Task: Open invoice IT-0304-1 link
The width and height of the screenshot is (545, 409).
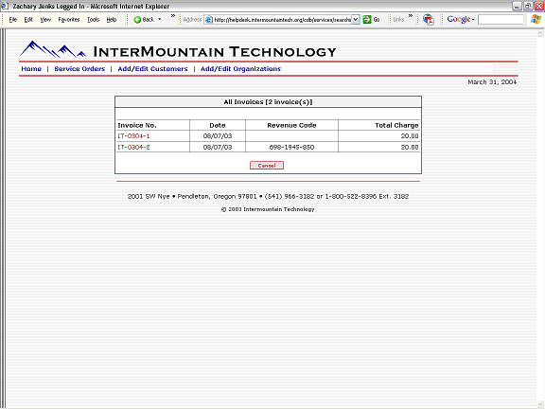Action: [133, 136]
